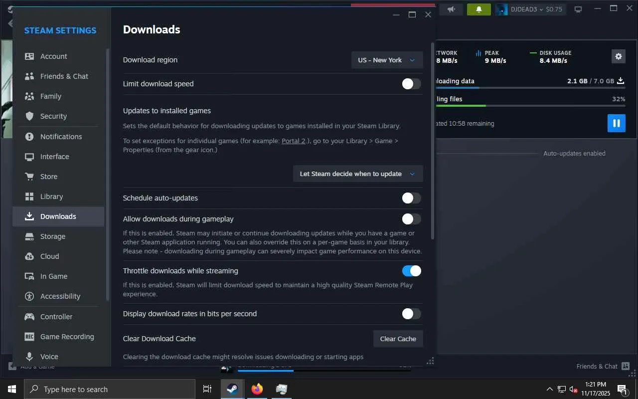
Task: Click the DJDEAD3 profile avatar
Action: 502,9
